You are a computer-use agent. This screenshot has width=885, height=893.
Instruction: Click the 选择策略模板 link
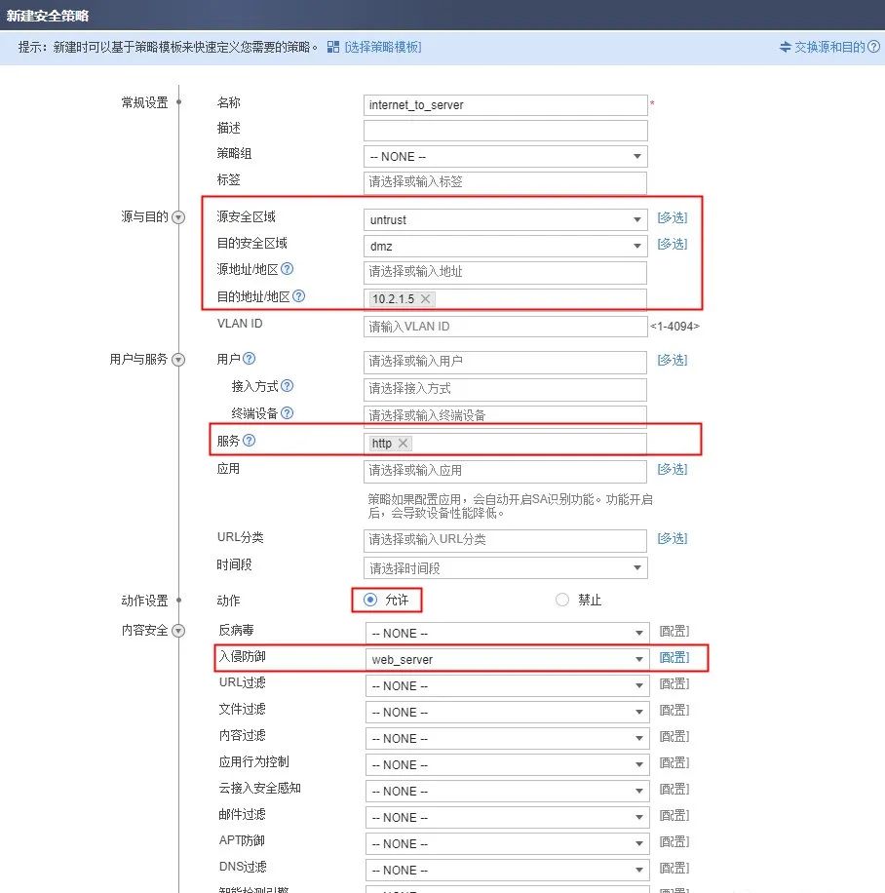pos(383,47)
